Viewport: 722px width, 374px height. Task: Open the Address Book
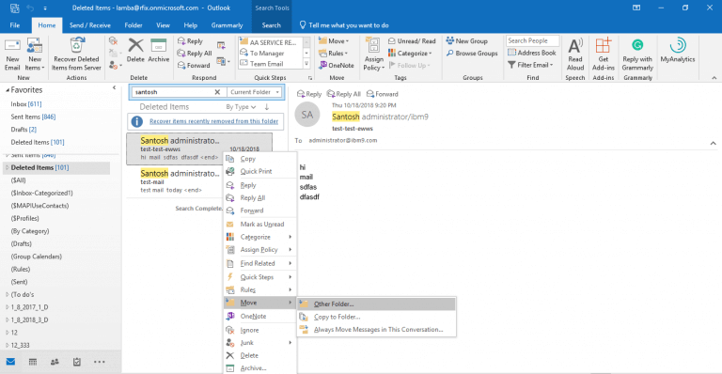point(532,53)
